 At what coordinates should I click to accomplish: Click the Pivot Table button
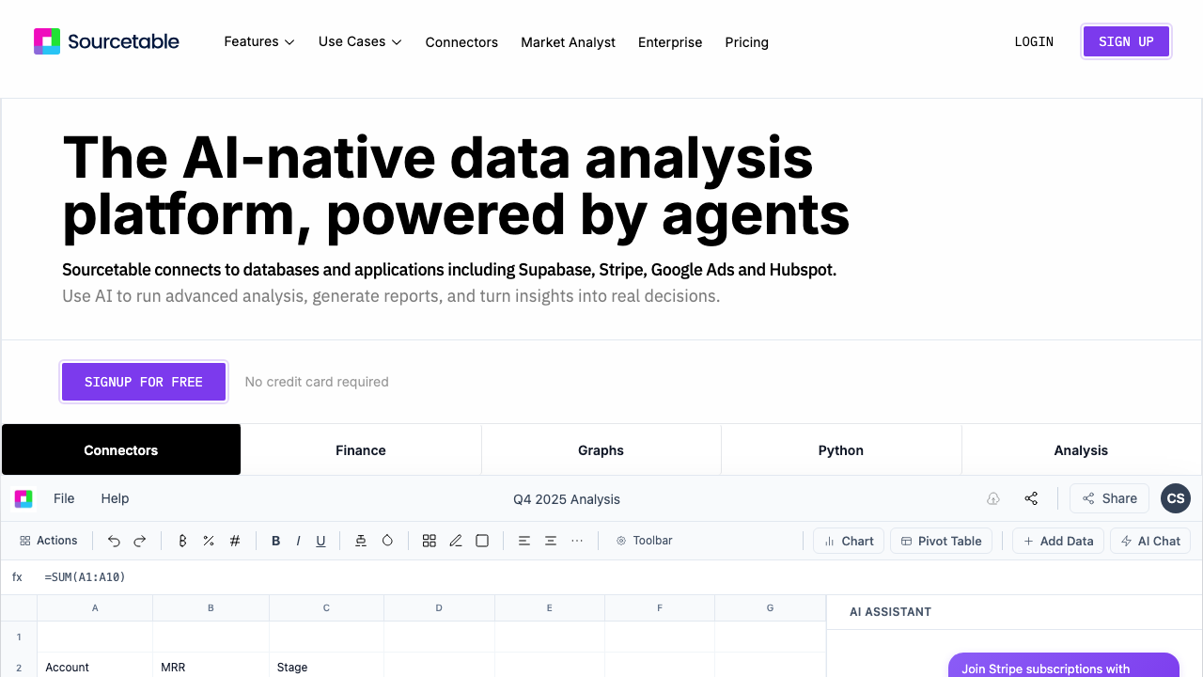click(x=941, y=541)
